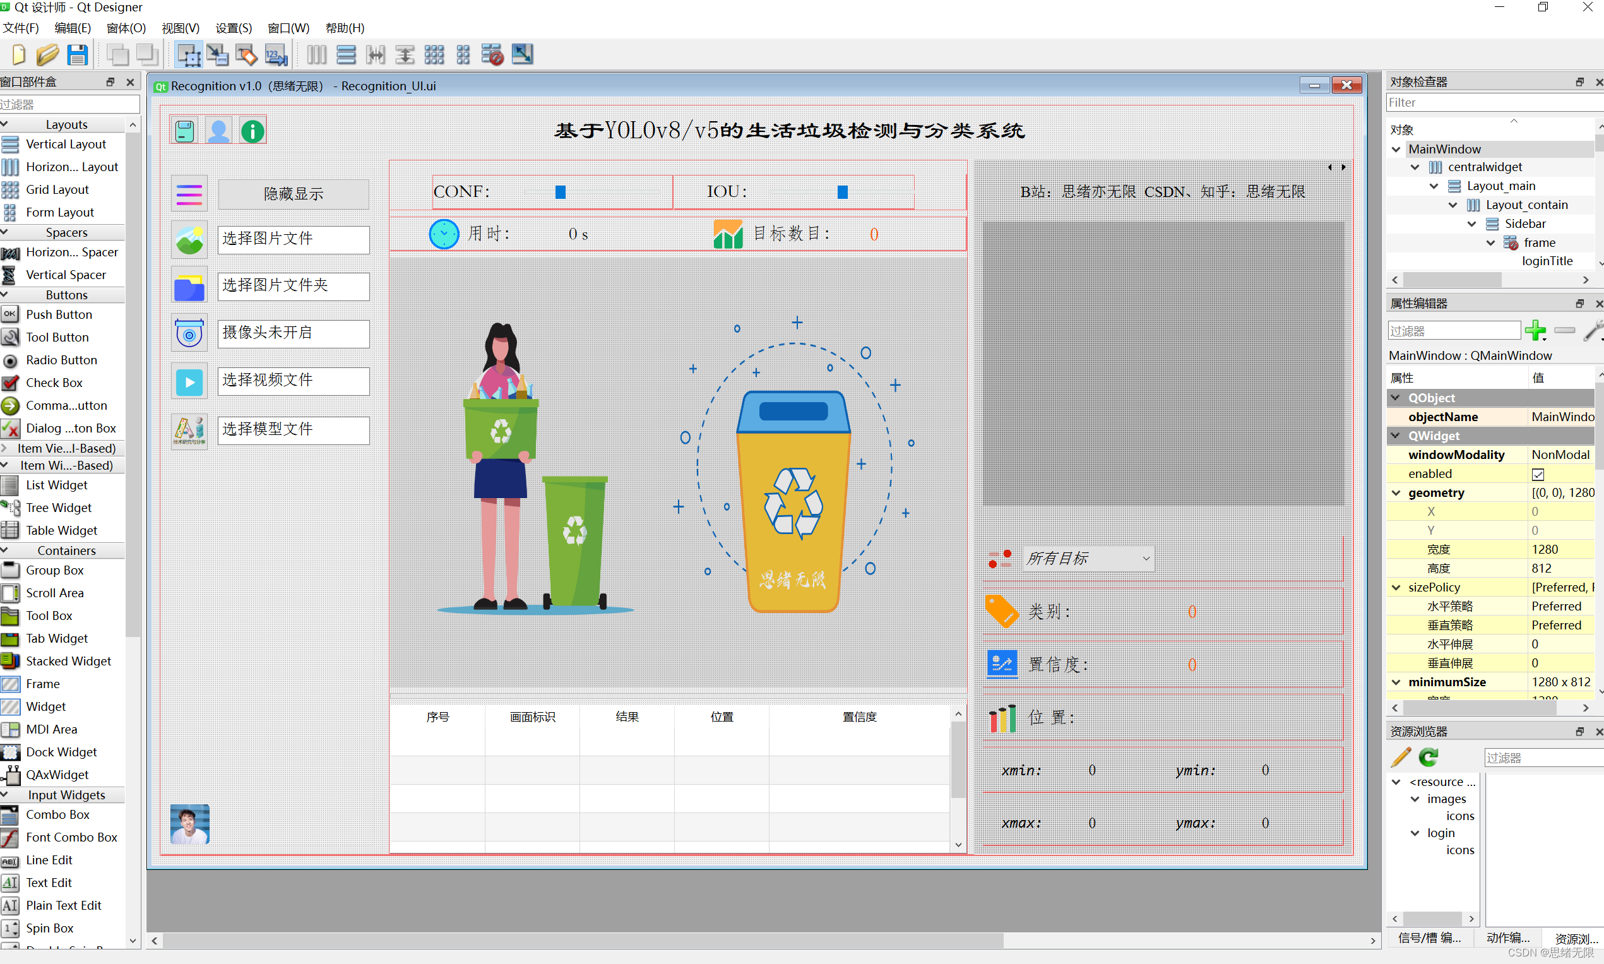Click the reload resources green icon
This screenshot has height=964, width=1604.
[1428, 757]
